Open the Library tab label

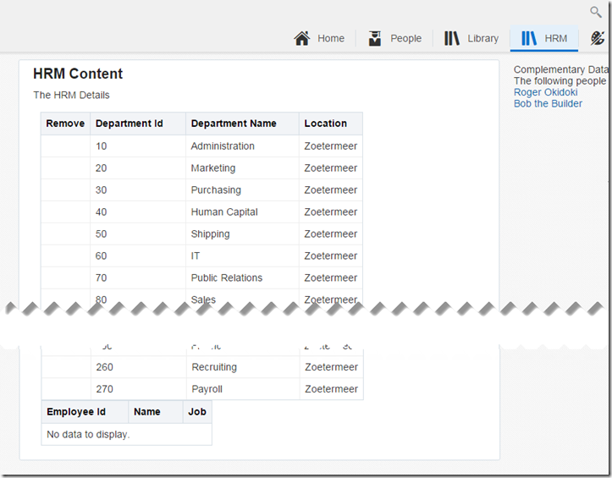pos(482,38)
